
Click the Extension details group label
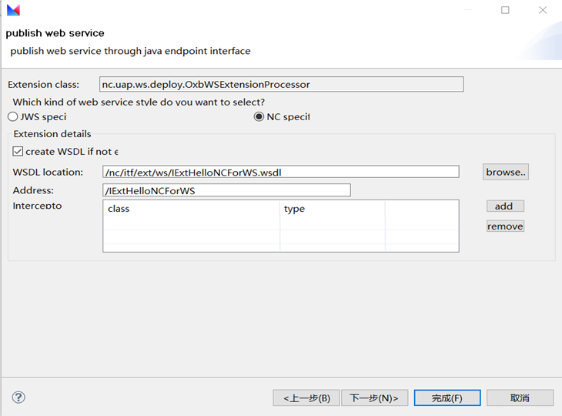point(52,134)
